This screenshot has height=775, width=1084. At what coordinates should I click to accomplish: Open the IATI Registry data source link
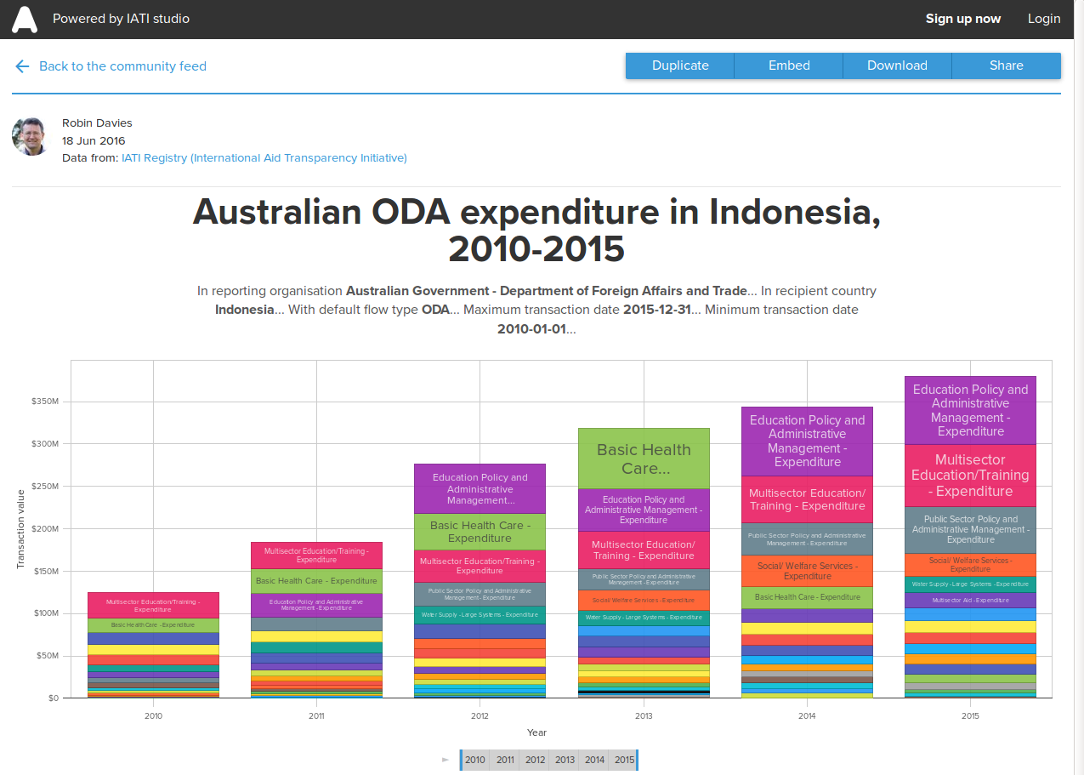[264, 157]
